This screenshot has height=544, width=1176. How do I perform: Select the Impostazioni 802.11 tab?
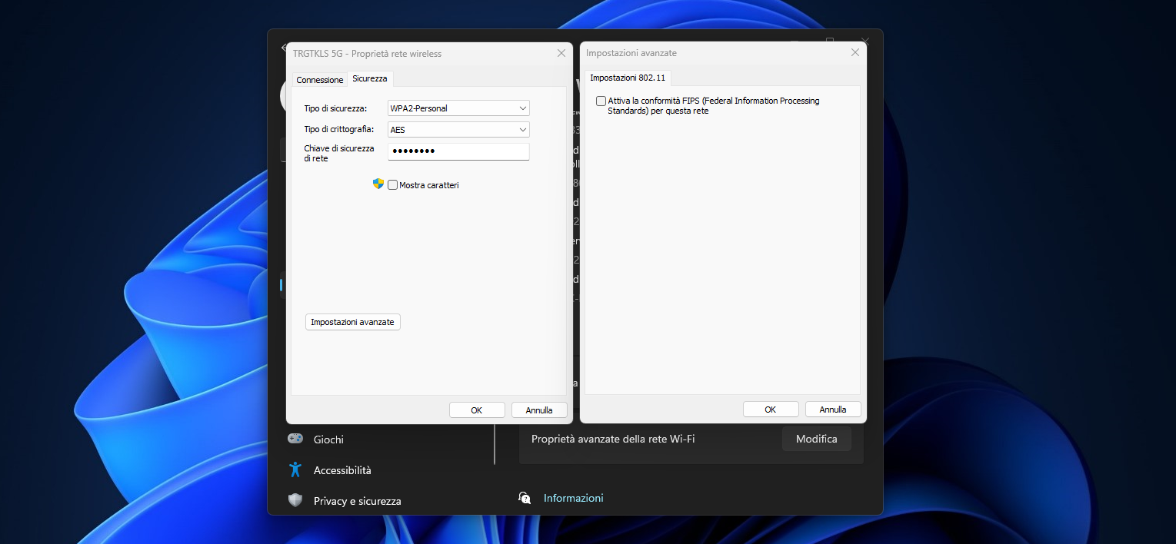[x=628, y=78]
